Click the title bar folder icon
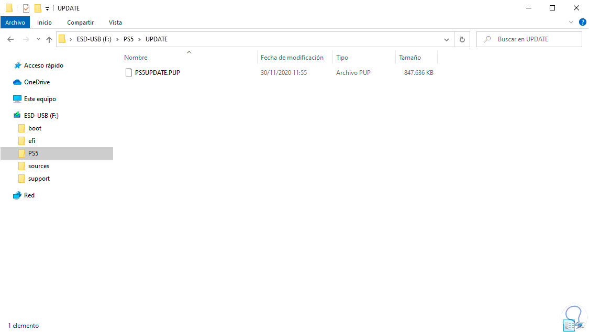The image size is (589, 332). [9, 8]
